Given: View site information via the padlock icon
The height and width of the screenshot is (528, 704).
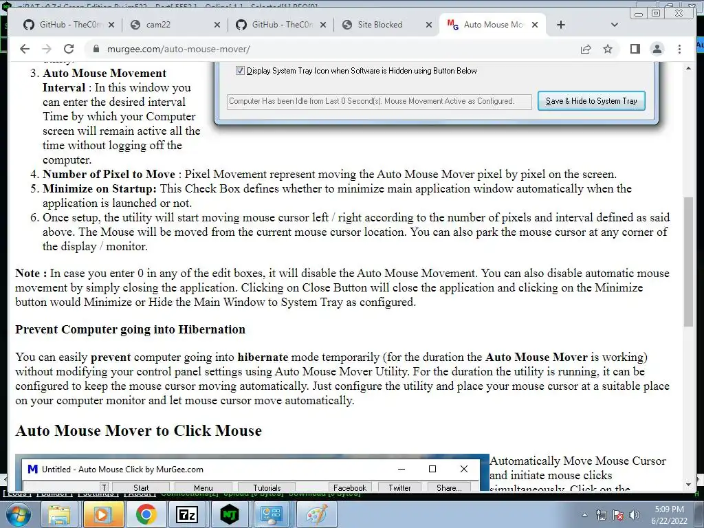Looking at the screenshot, I should click(x=96, y=49).
